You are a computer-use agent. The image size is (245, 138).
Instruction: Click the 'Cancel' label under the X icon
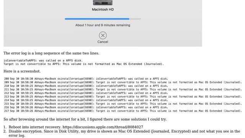(103, 42)
